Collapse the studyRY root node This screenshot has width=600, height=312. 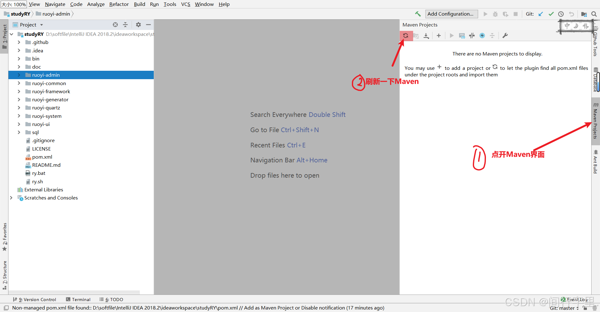[x=12, y=34]
